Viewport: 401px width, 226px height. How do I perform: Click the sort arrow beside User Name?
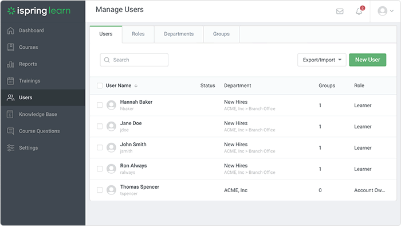(136, 85)
